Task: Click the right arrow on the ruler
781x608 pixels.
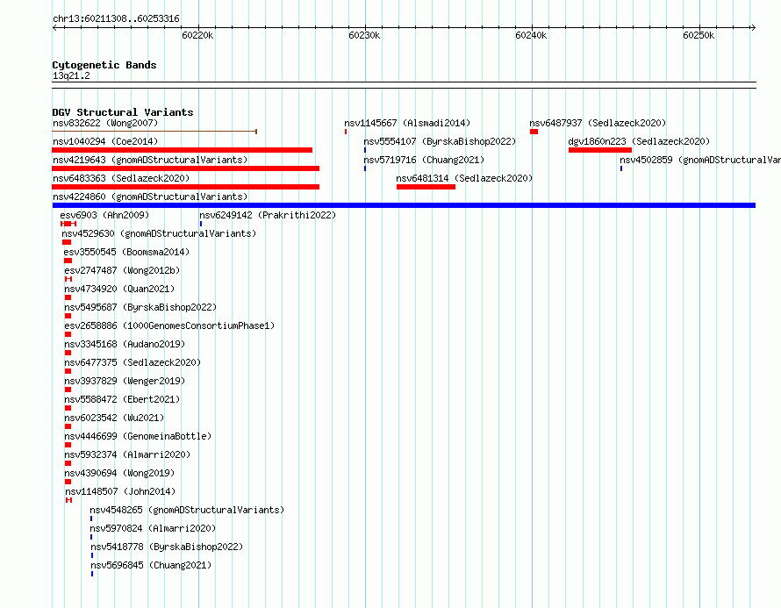Action: [x=753, y=28]
